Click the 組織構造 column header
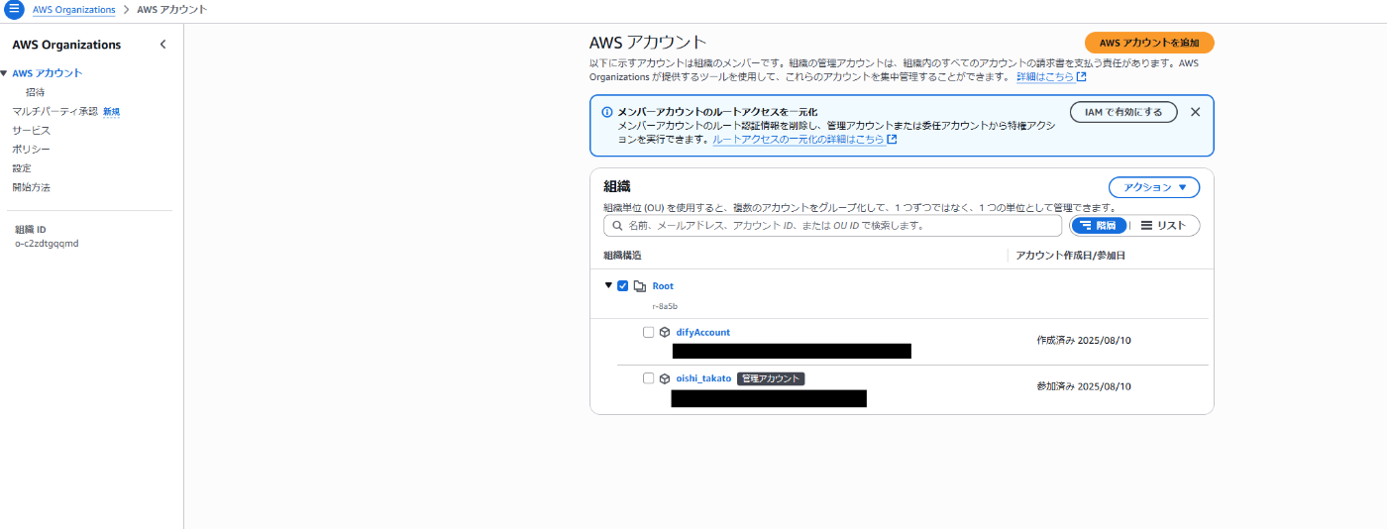The width and height of the screenshot is (1387, 529). click(x=622, y=256)
